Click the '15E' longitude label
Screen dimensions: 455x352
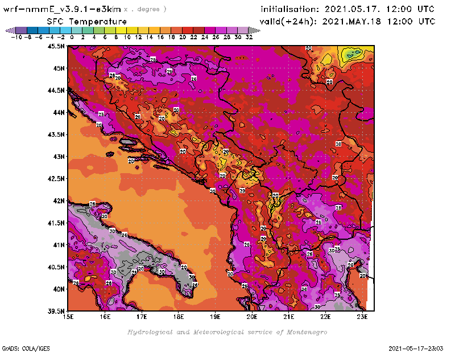68,317
